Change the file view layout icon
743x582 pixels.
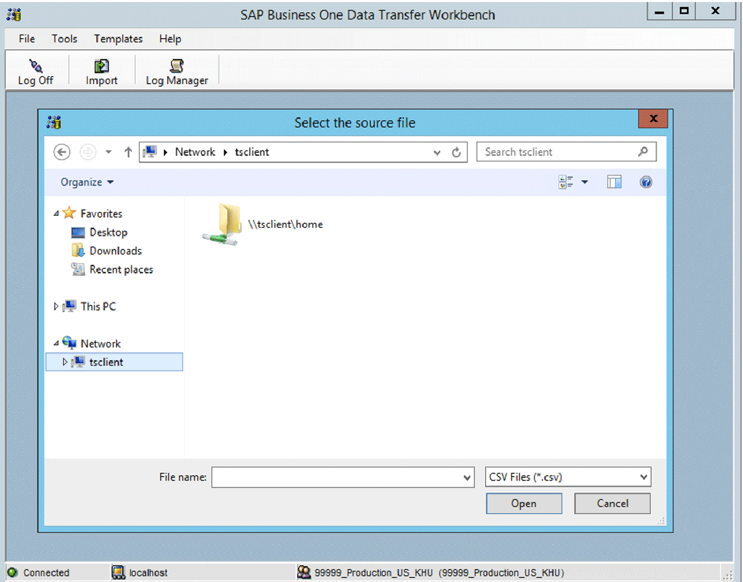click(x=565, y=182)
